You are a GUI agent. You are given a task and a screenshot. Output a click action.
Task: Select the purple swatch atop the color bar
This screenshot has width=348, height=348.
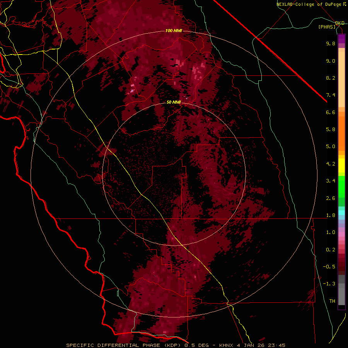pos(341,39)
